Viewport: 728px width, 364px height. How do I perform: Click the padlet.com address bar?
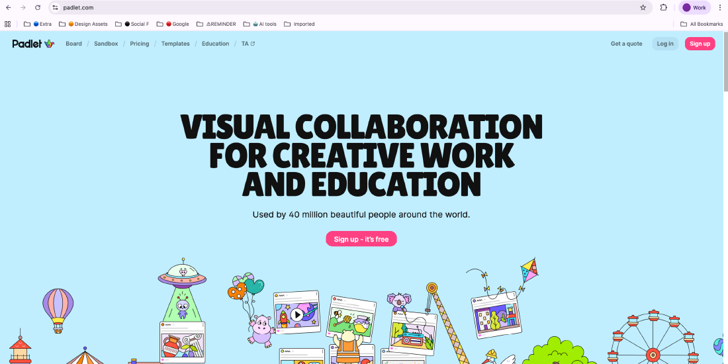coord(331,8)
